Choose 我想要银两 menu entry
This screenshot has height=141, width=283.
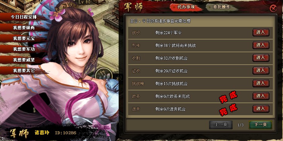tap(24, 28)
